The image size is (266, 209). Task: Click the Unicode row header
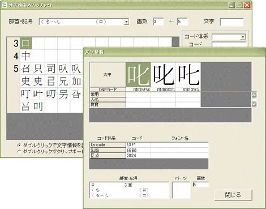pyautogui.click(x=108, y=145)
